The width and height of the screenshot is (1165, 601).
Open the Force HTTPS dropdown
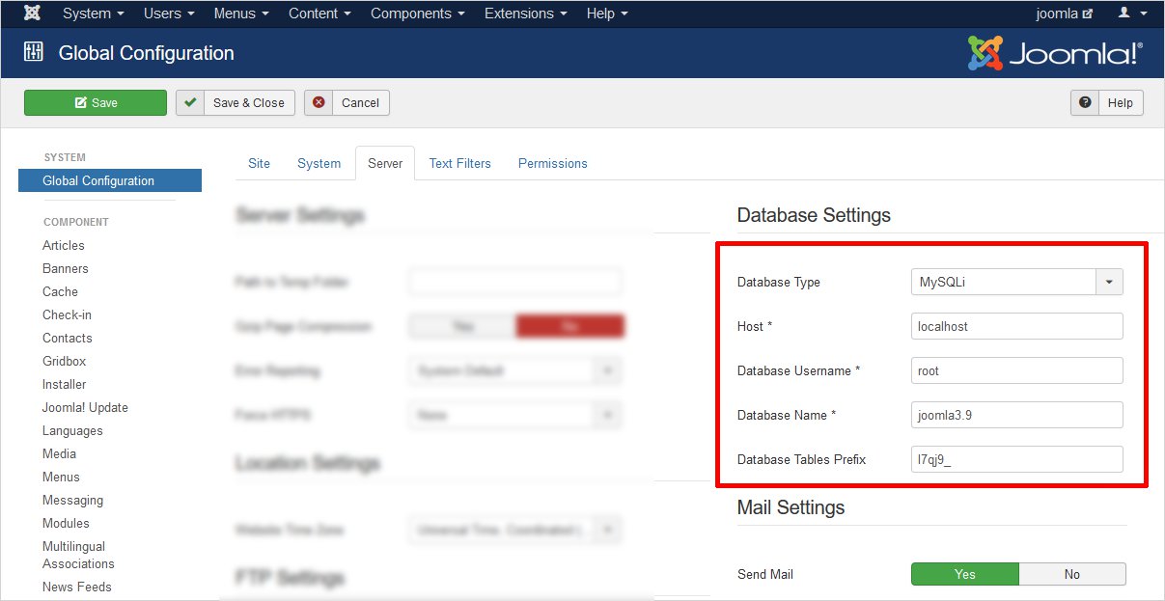click(513, 415)
